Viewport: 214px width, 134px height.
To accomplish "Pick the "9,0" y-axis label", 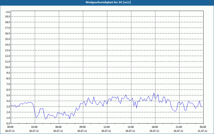I will click(8, 73).
